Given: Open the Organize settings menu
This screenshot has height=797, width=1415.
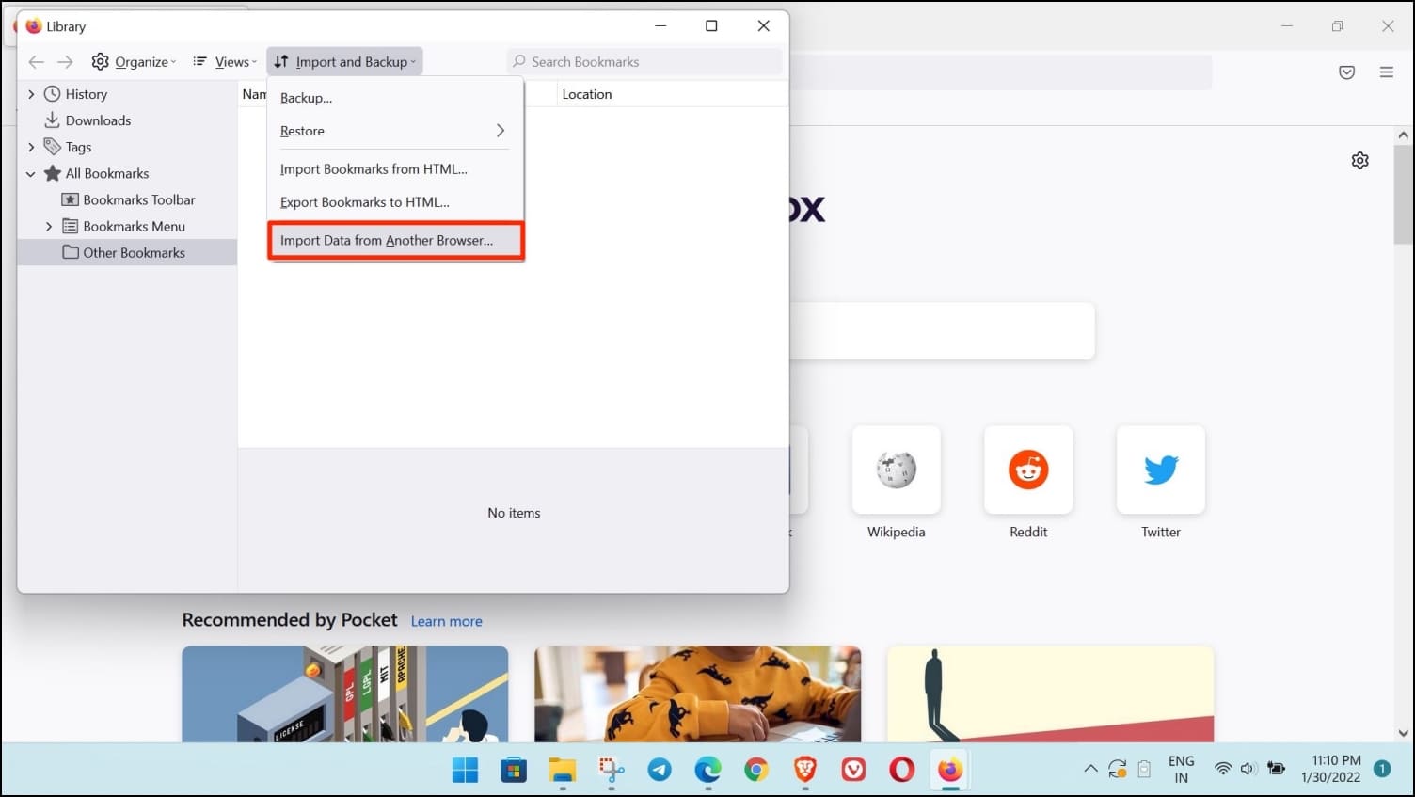Looking at the screenshot, I should point(134,61).
